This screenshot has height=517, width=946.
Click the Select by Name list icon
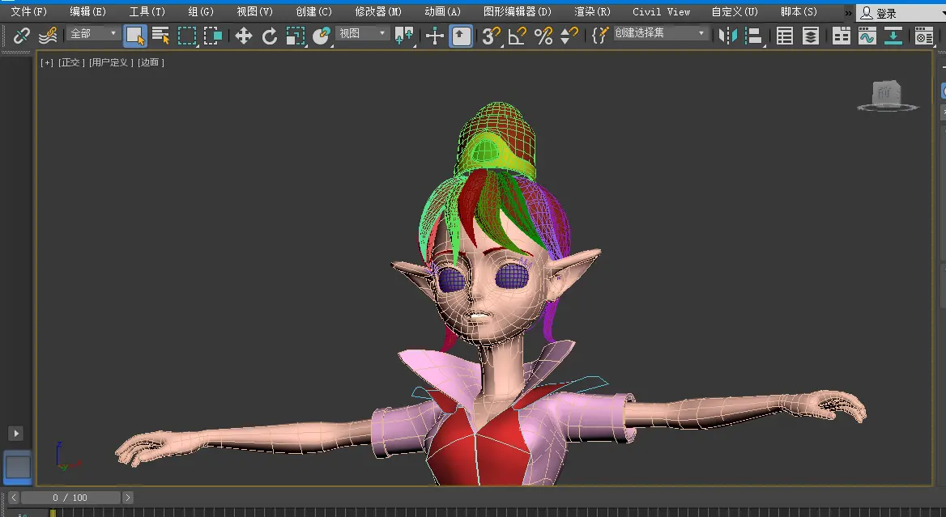[160, 35]
